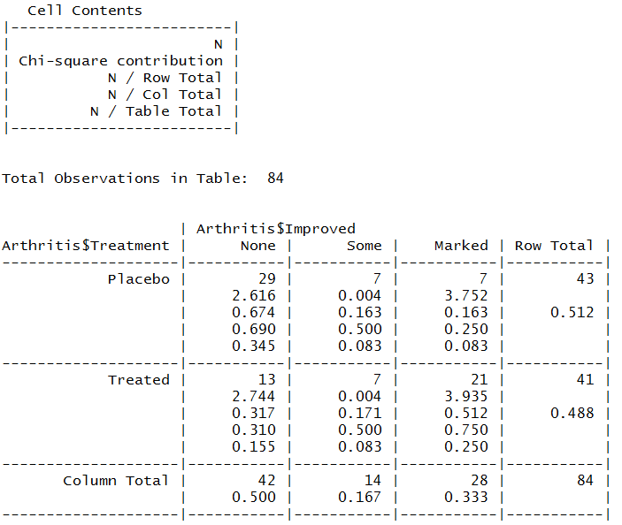Click the Arthritis$Treatment row variable header
Image resolution: width=622 pixels, height=525 pixels.
(x=85, y=246)
